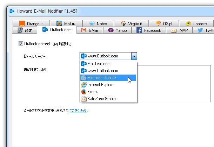Open the Yahoo tab
This screenshot has width=214, height=147.
click(x=118, y=30)
